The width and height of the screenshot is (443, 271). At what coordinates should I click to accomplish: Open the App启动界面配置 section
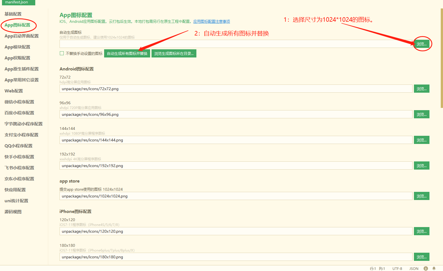tap(21, 36)
